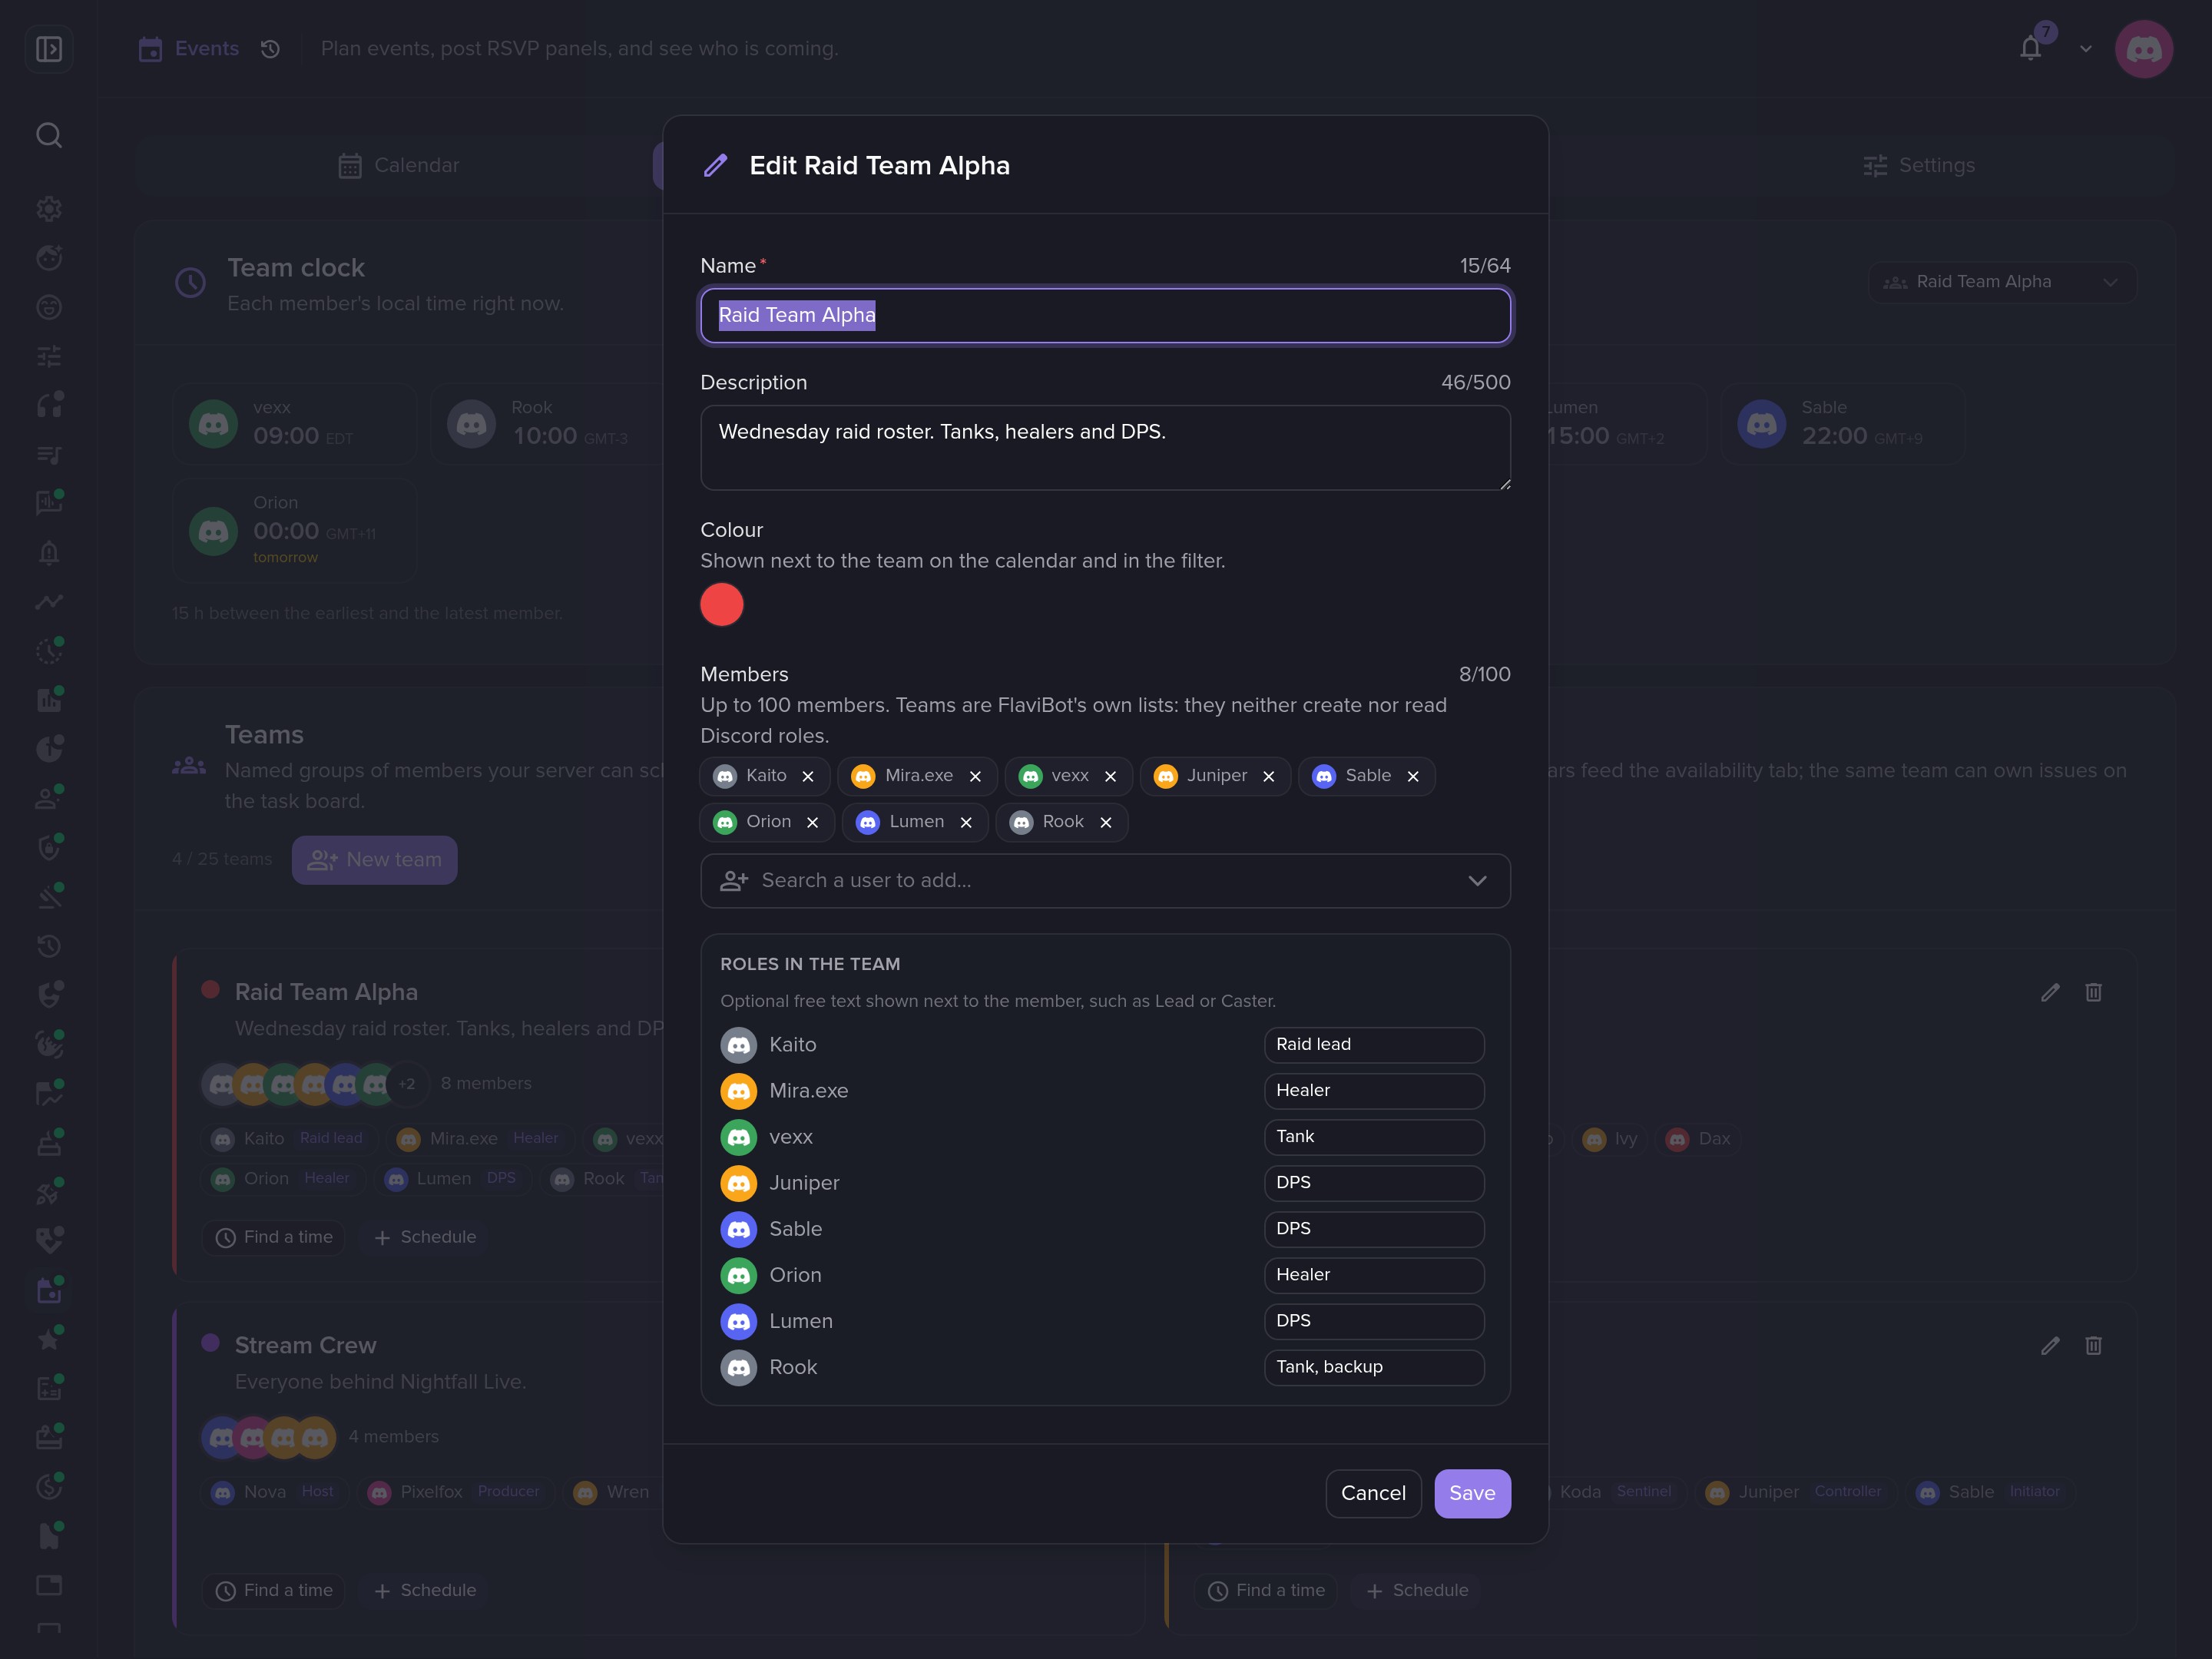Expand the chevron next to the notifications bell

click(2086, 48)
